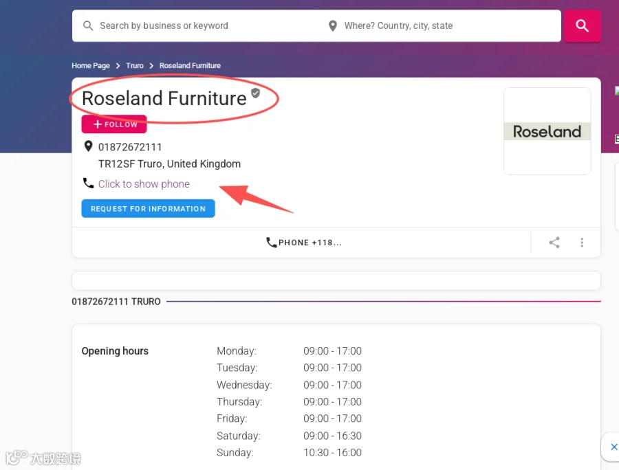Open the three-dot more options menu
The image size is (619, 470).
(582, 243)
